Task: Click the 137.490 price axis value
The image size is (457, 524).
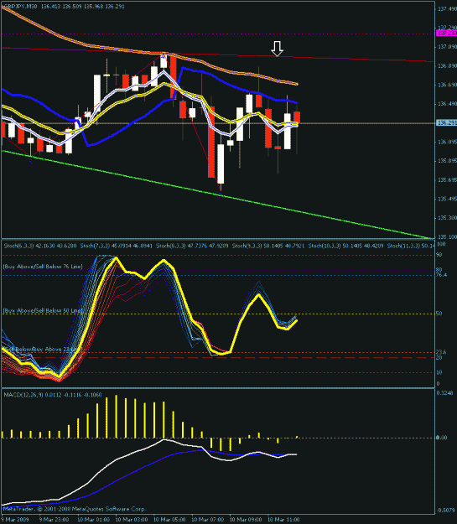Action: point(447,9)
